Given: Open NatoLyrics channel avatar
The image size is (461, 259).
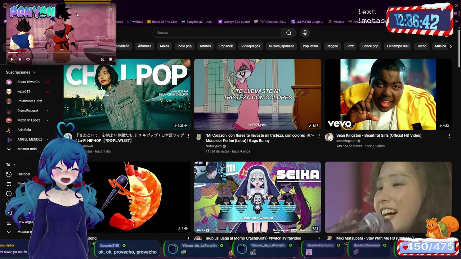Looking at the screenshot, I should (198, 137).
